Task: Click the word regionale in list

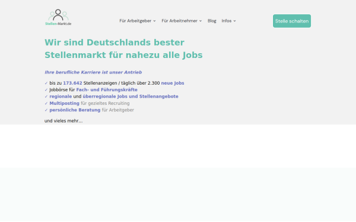Action: tap(61, 96)
